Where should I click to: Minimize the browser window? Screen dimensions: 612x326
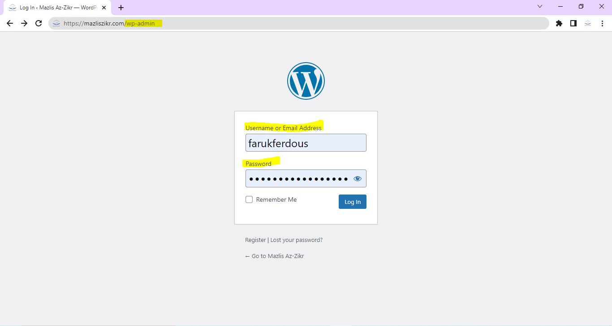[560, 6]
